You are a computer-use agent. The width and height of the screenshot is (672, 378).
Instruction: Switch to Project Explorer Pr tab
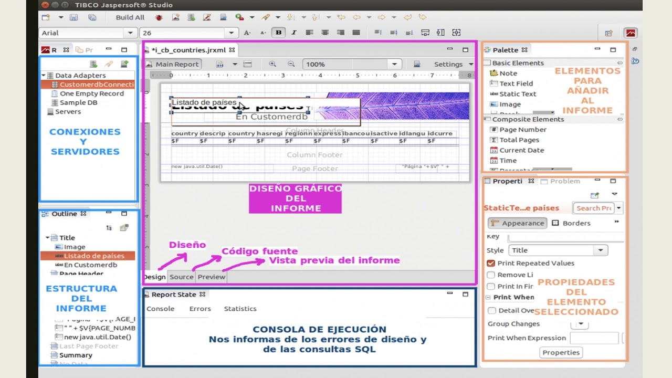[85, 50]
